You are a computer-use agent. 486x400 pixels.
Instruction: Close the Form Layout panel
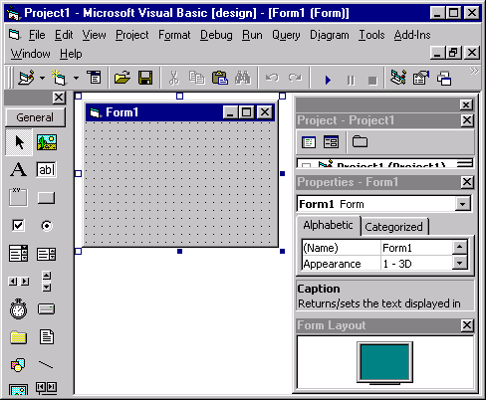click(x=467, y=325)
